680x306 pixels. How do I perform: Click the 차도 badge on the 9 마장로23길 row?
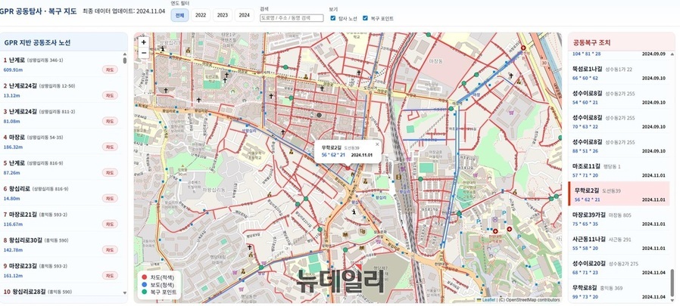(x=110, y=275)
